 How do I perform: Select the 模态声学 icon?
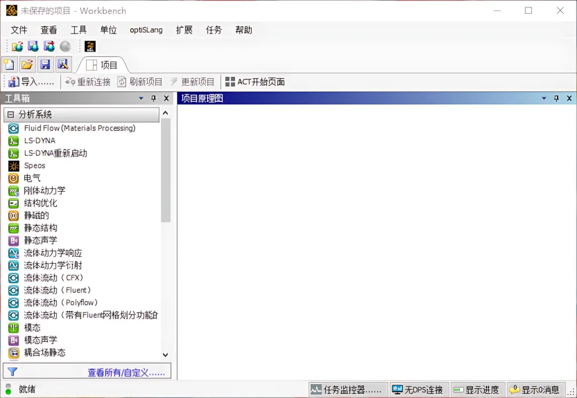[x=13, y=340]
